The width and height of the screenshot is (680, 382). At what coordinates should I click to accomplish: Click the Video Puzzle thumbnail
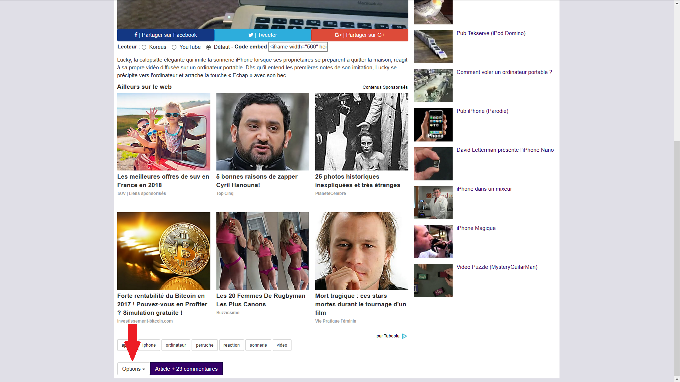pos(433,280)
